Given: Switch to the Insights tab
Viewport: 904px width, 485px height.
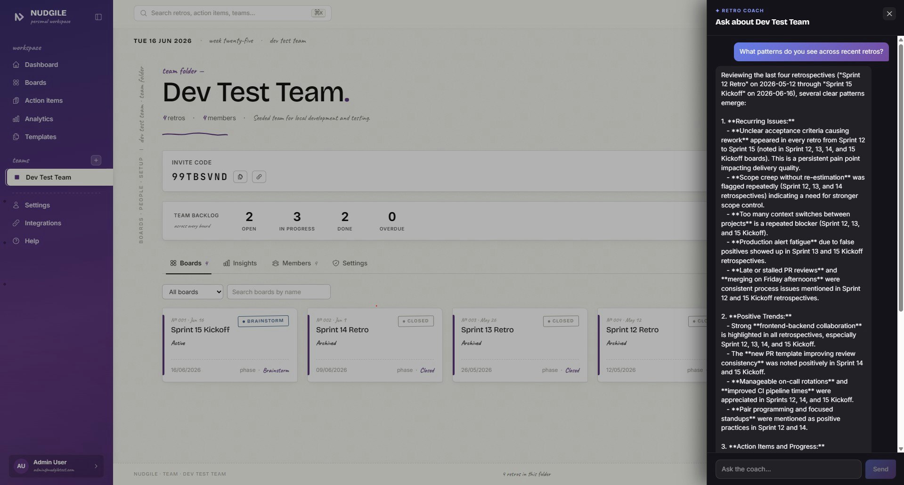Looking at the screenshot, I should (240, 263).
